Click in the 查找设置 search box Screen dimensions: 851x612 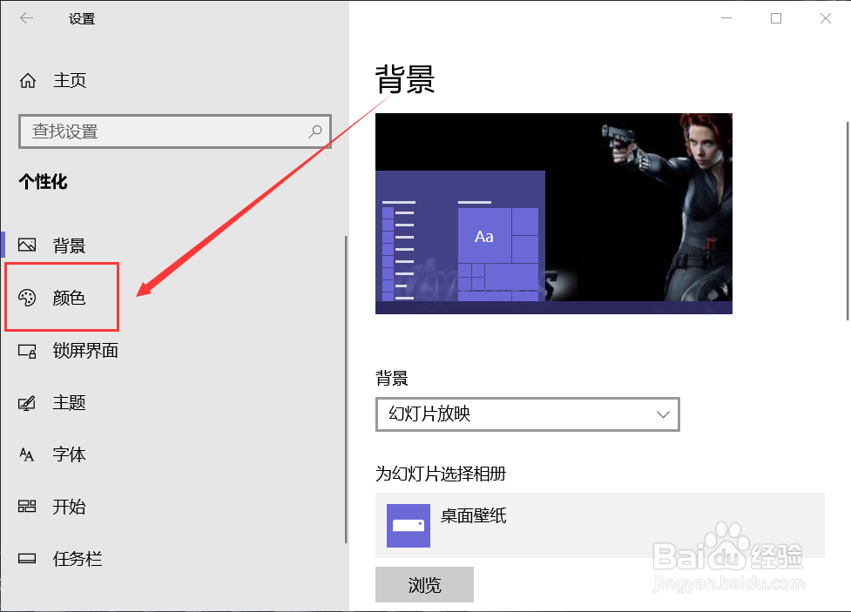(175, 131)
